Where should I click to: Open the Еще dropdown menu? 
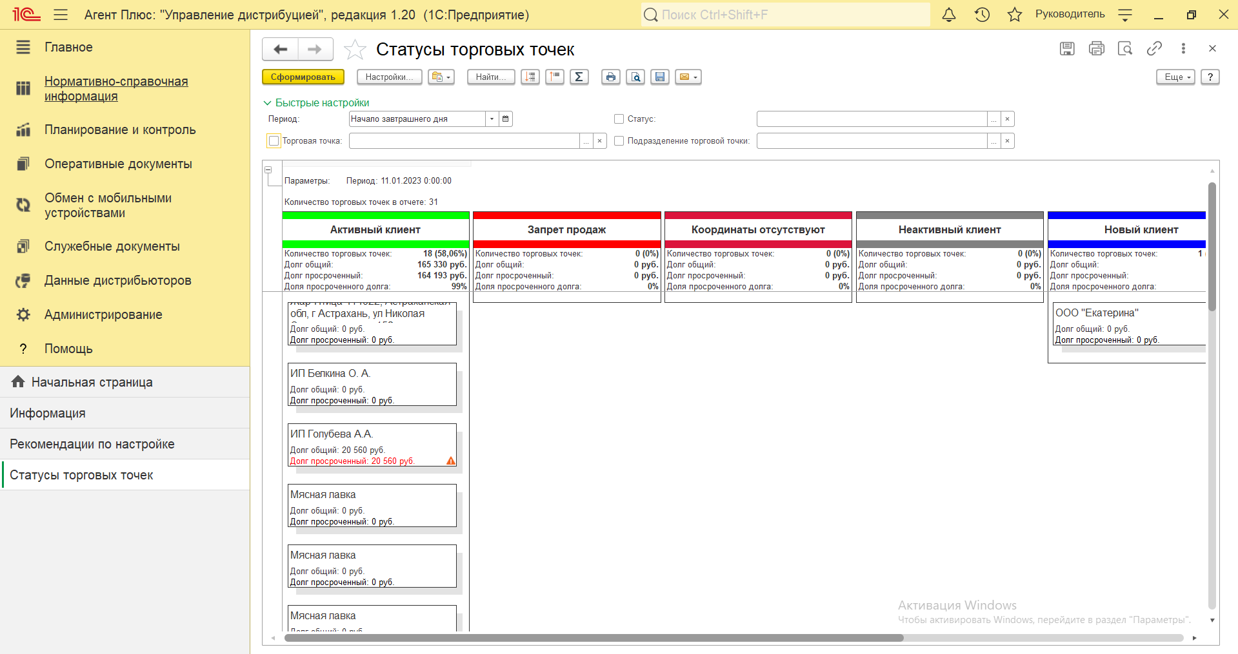(x=1176, y=77)
